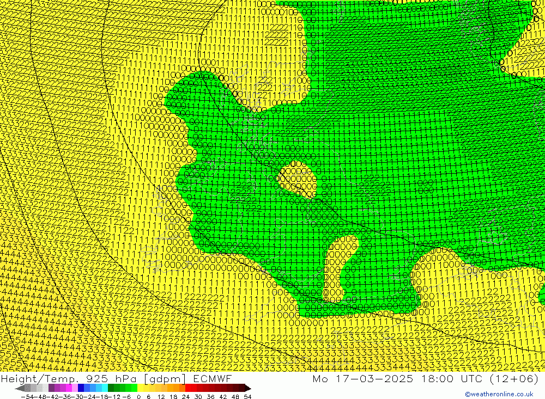This screenshot has width=545, height=399.
Task: Click the cyan legend swatch near -18
Action: click(x=105, y=388)
